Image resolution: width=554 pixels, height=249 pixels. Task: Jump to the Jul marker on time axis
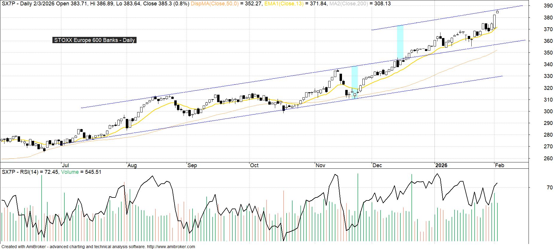coord(65,165)
